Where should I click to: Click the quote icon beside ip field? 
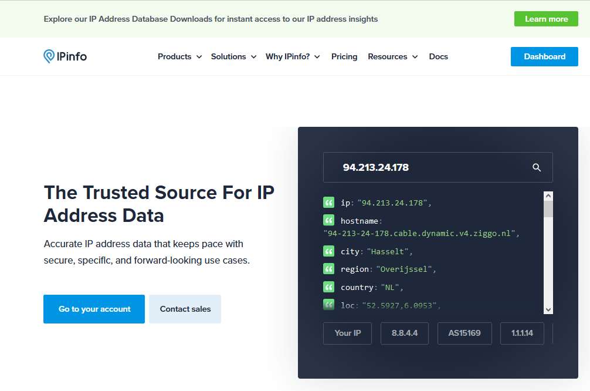(x=328, y=203)
